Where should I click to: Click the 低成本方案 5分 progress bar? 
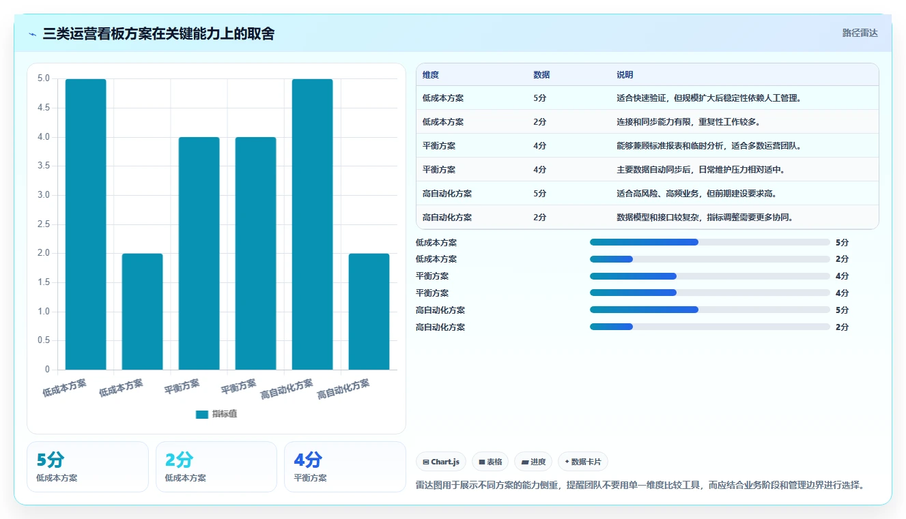click(710, 242)
